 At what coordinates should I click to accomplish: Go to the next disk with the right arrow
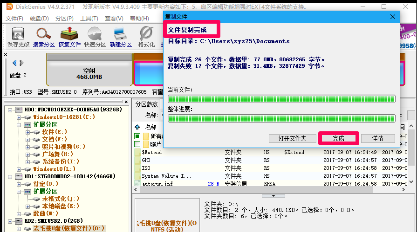pyautogui.click(x=22, y=63)
